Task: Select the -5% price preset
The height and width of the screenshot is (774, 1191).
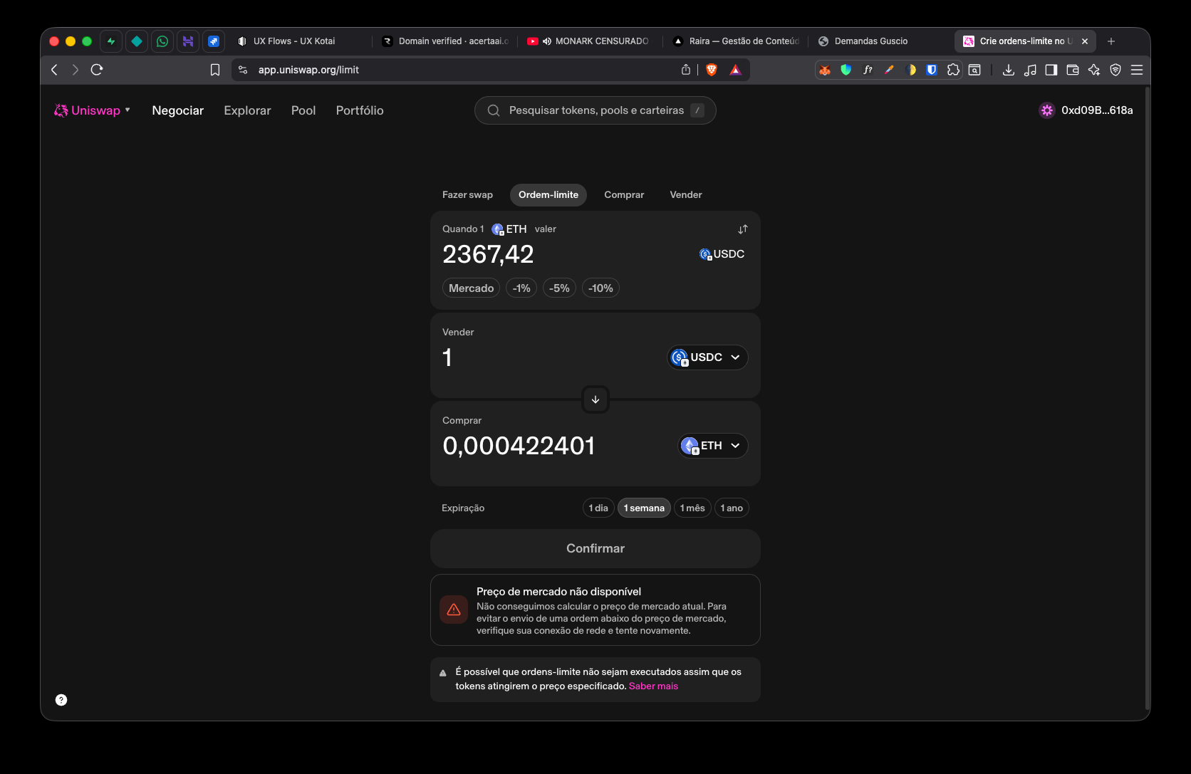Action: click(559, 288)
